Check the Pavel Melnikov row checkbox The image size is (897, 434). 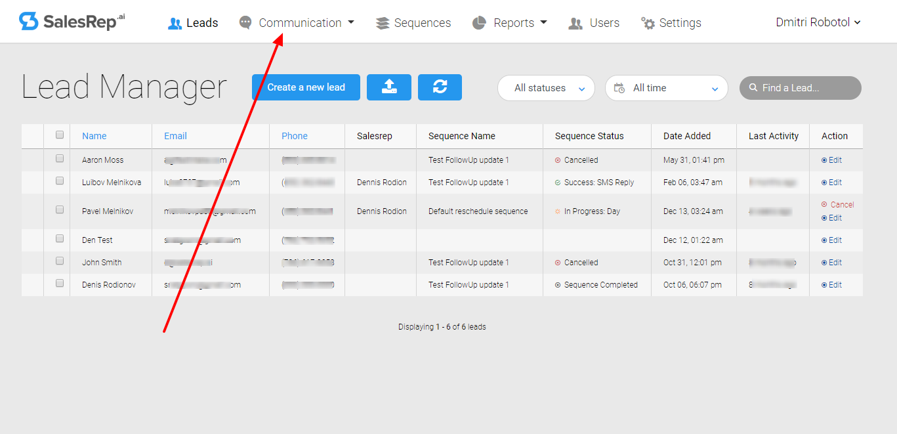click(60, 209)
